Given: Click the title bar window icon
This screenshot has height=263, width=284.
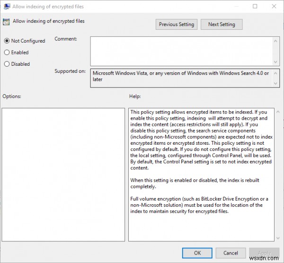Looking at the screenshot, I should click(7, 7).
